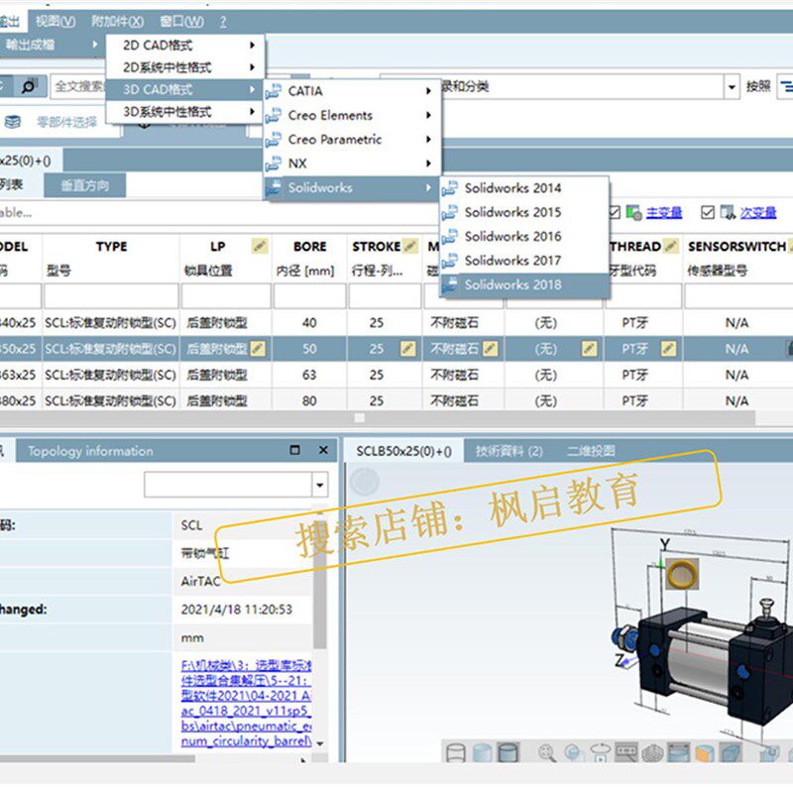Click the mesh display icon in 3D toolbar

[652, 752]
